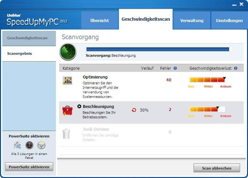Click the Scanvorgang: Beschleunigung status text
248x178 pixels.
111,55
